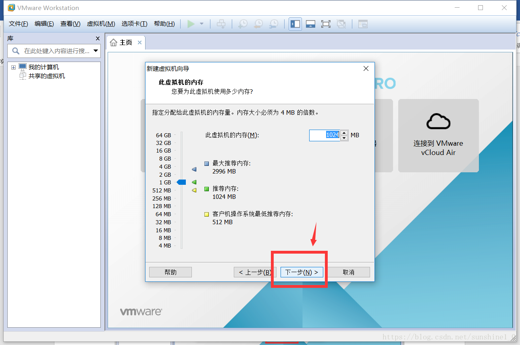The image size is (520, 345).
Task: Click the 帮助 button in the wizard
Action: click(170, 272)
